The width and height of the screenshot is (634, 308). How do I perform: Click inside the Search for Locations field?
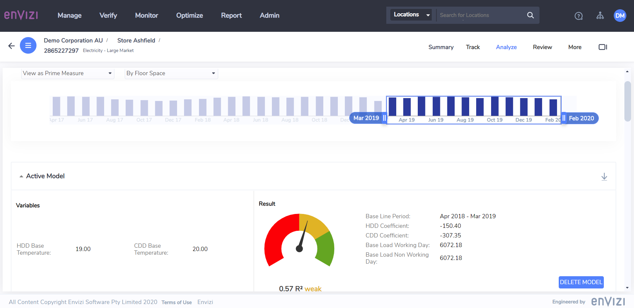coord(481,15)
